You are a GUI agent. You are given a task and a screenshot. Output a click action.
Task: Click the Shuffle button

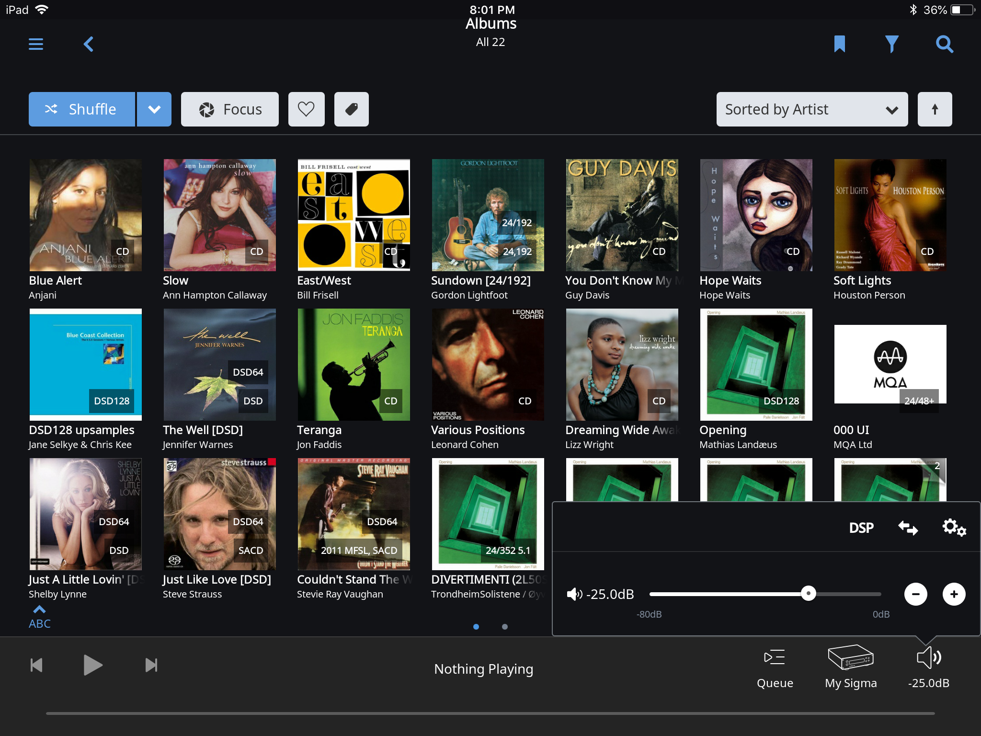click(x=82, y=109)
